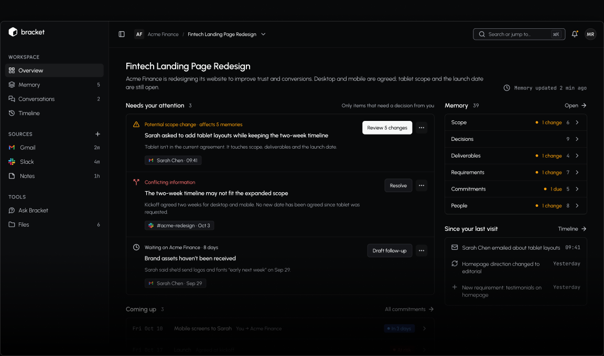Click the '1 due' badge on Commitments
The height and width of the screenshot is (356, 604).
pyautogui.click(x=553, y=189)
